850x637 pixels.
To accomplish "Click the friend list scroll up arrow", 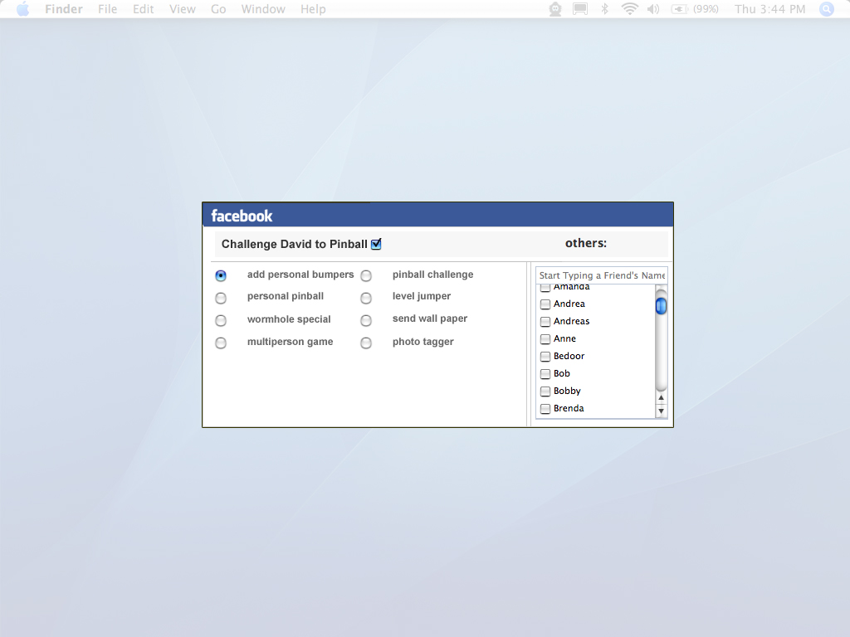I will click(x=662, y=398).
